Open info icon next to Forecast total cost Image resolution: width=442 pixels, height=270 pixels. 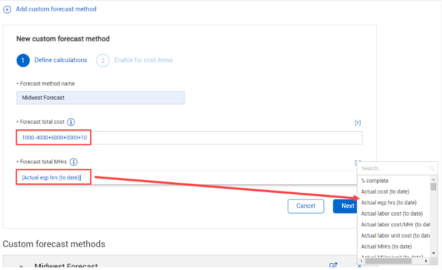click(71, 122)
